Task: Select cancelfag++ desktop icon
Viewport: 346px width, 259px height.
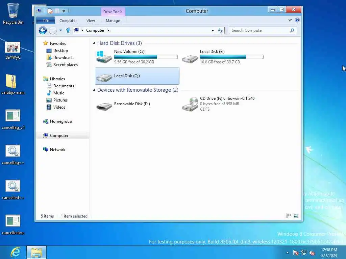Action: click(13, 154)
